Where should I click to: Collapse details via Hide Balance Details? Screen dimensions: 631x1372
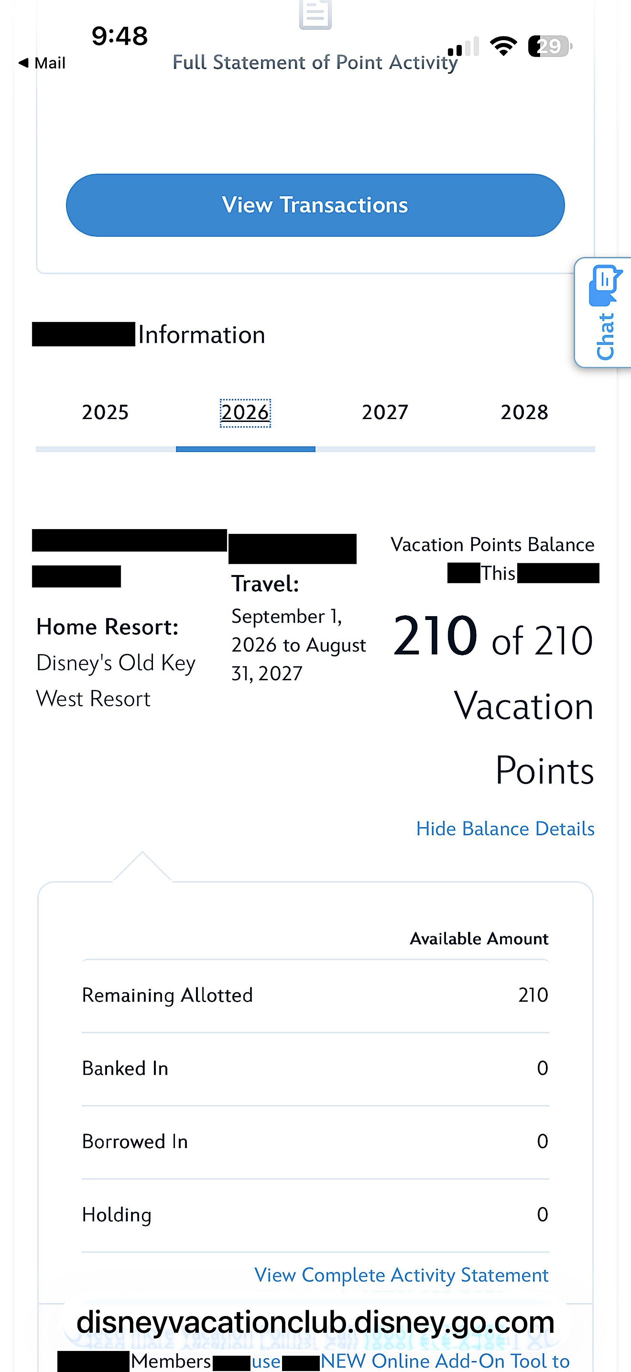[505, 829]
